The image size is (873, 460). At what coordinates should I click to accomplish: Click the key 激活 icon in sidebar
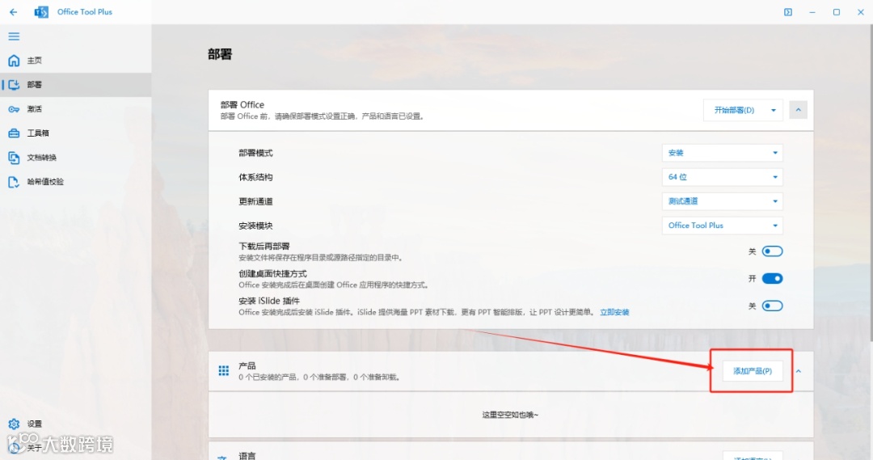(14, 109)
